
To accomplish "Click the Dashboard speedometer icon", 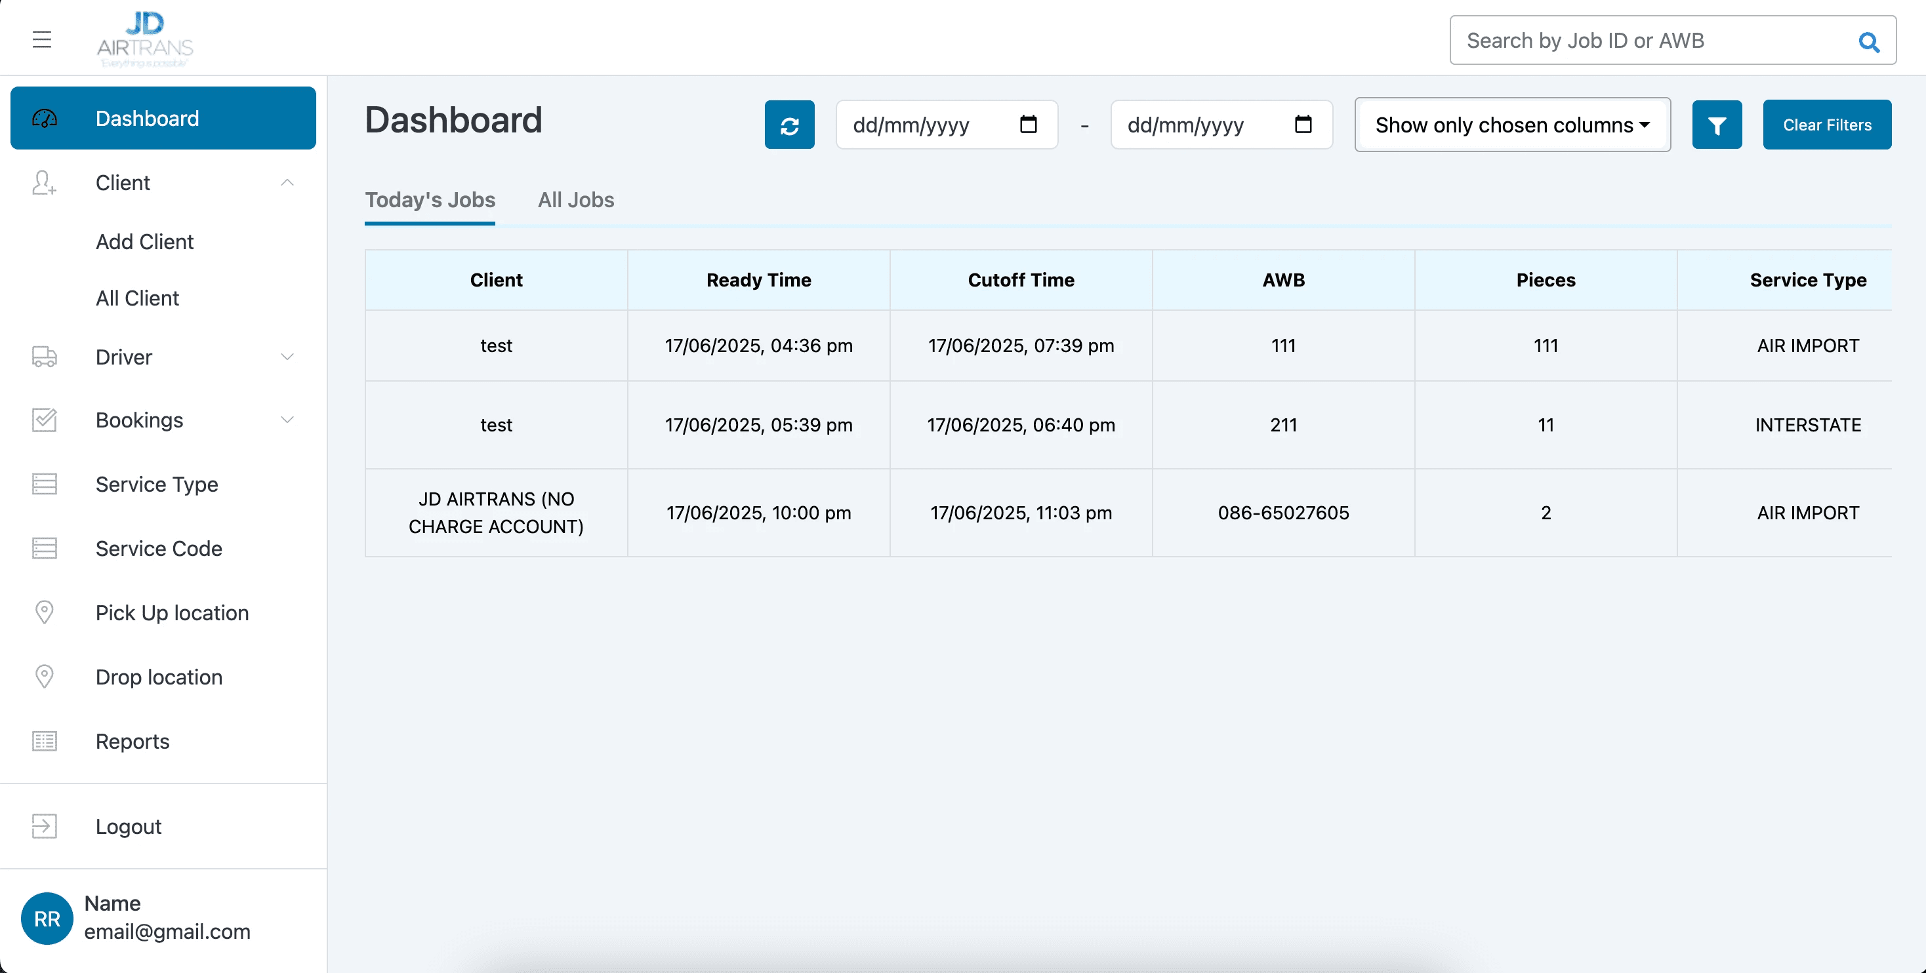I will point(45,118).
